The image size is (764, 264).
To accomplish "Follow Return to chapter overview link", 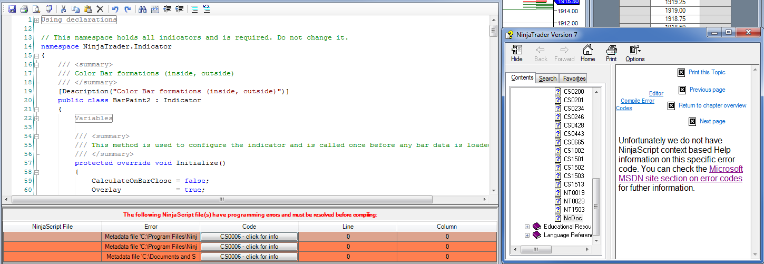I will pyautogui.click(x=712, y=105).
